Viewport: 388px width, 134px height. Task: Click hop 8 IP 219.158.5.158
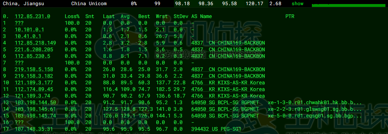pyautogui.click(x=34, y=69)
